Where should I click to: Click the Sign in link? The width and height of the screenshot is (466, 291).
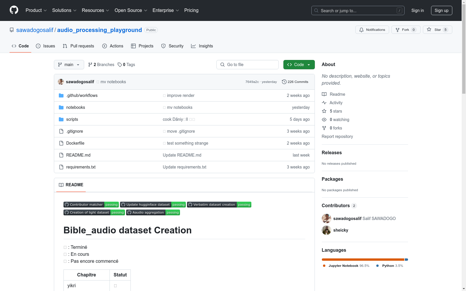pyautogui.click(x=418, y=10)
